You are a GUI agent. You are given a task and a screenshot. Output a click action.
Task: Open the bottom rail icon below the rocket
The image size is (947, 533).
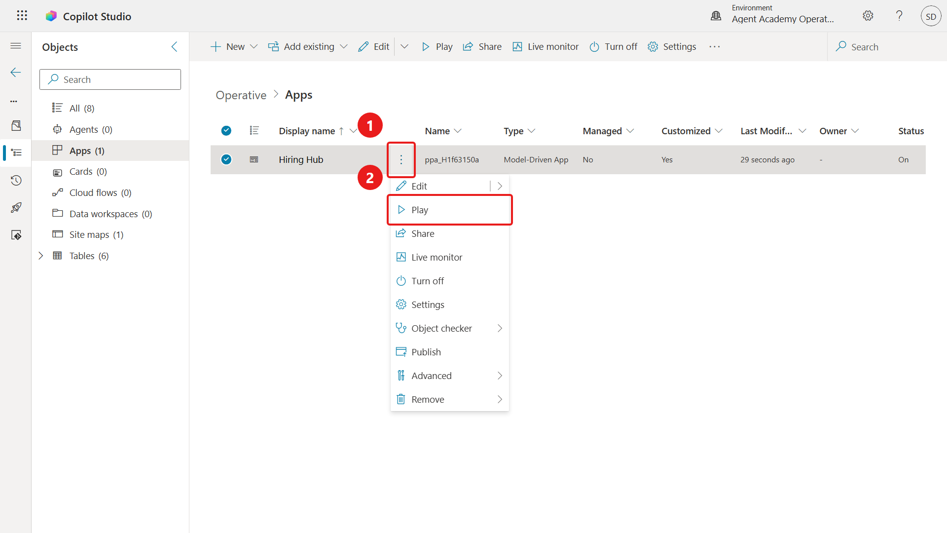pos(16,235)
